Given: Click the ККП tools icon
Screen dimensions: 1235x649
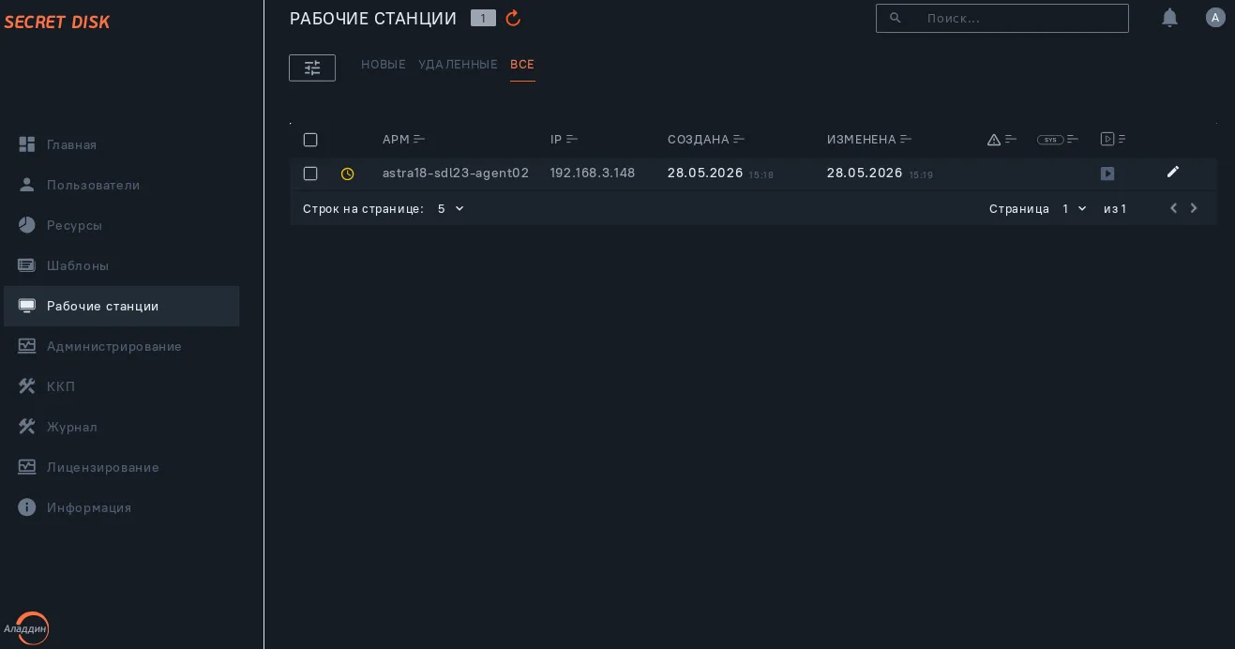Looking at the screenshot, I should pos(27,386).
